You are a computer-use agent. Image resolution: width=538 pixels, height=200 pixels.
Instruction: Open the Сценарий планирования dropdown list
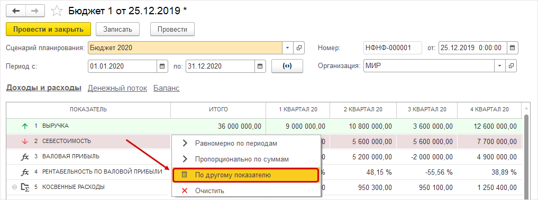pos(288,48)
